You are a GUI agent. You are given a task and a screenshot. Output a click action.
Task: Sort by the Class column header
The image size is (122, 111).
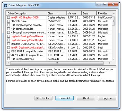[56, 13]
